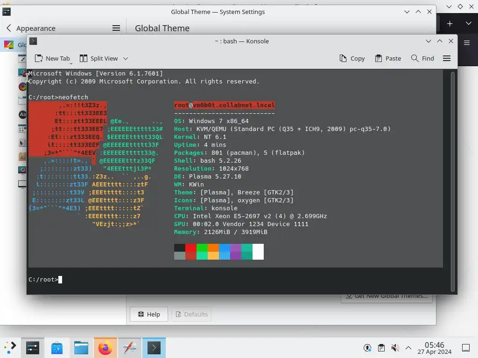Show hidden system tray icons
This screenshot has width=478, height=358.
point(408,348)
